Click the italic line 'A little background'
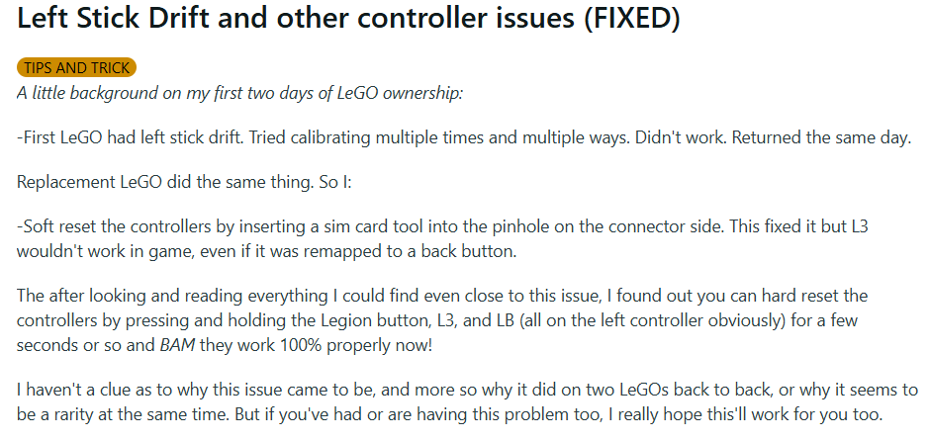Image resolution: width=929 pixels, height=441 pixels. (x=239, y=92)
